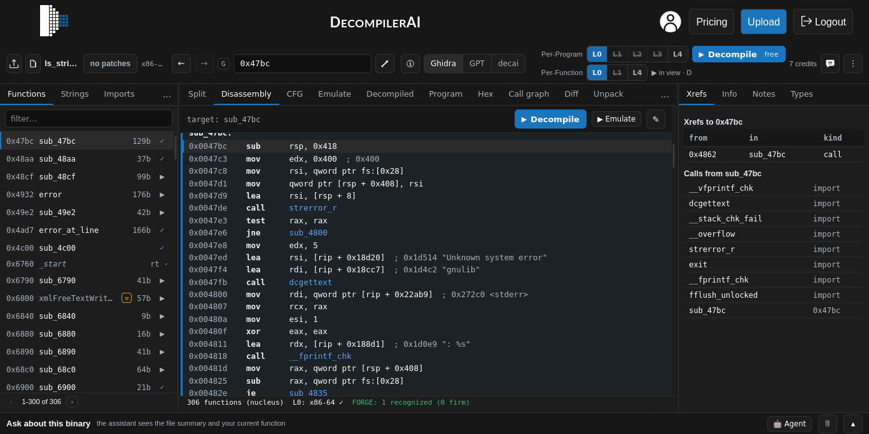This screenshot has height=434, width=869.
Task: Follow the dcgettext call link
Action: point(310,282)
